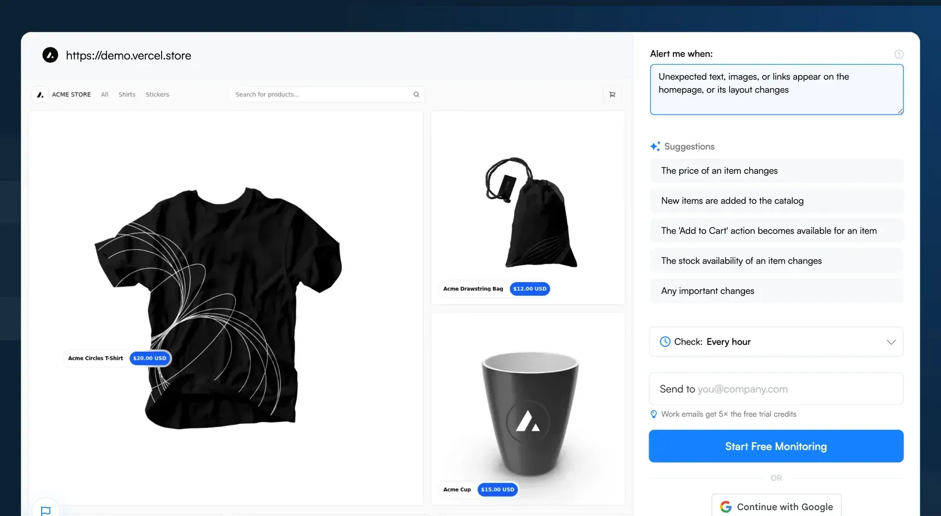Click the https://demo.vercel.store URL text
Image resolution: width=941 pixels, height=516 pixels.
click(x=128, y=55)
